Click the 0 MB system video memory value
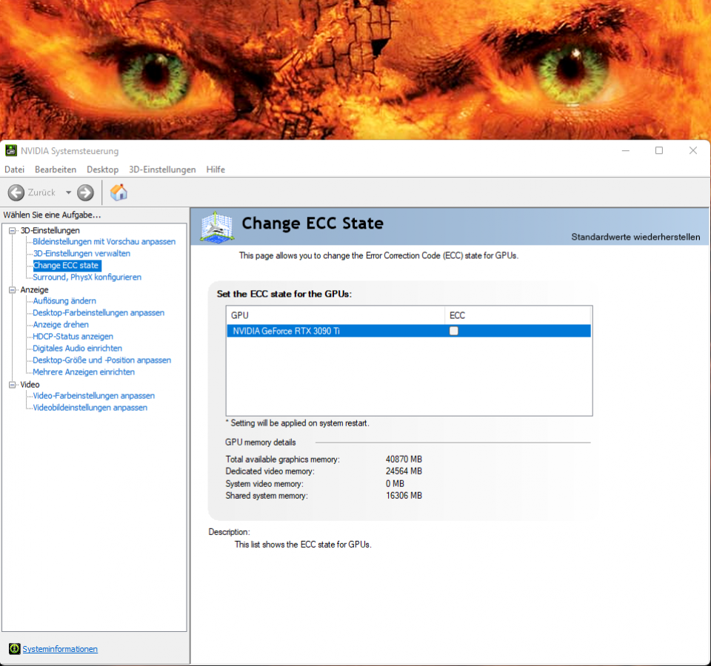This screenshot has height=666, width=711. coord(395,484)
